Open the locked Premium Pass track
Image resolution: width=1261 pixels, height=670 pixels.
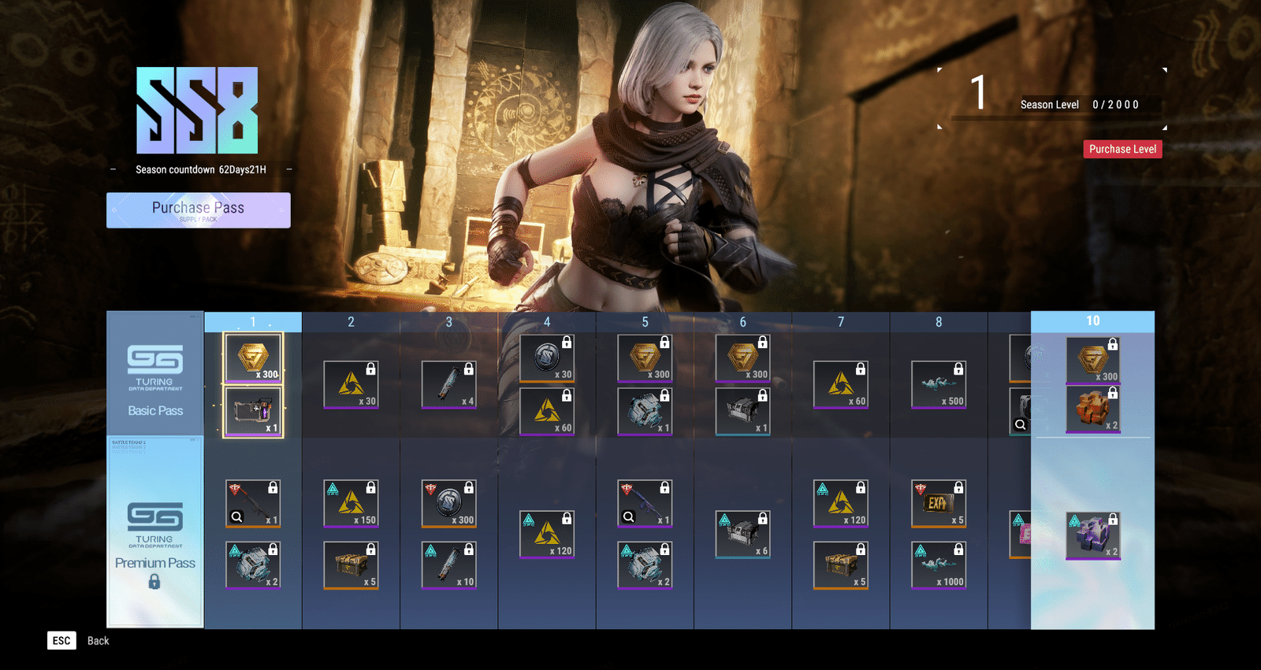pyautogui.click(x=155, y=532)
